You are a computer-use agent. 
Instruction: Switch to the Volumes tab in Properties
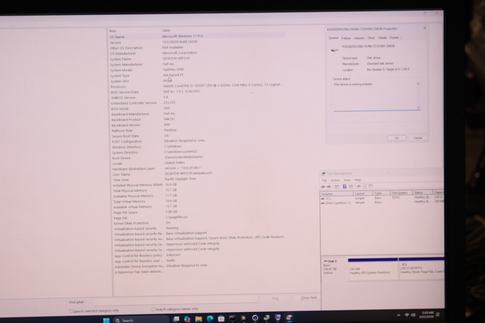[x=359, y=38]
